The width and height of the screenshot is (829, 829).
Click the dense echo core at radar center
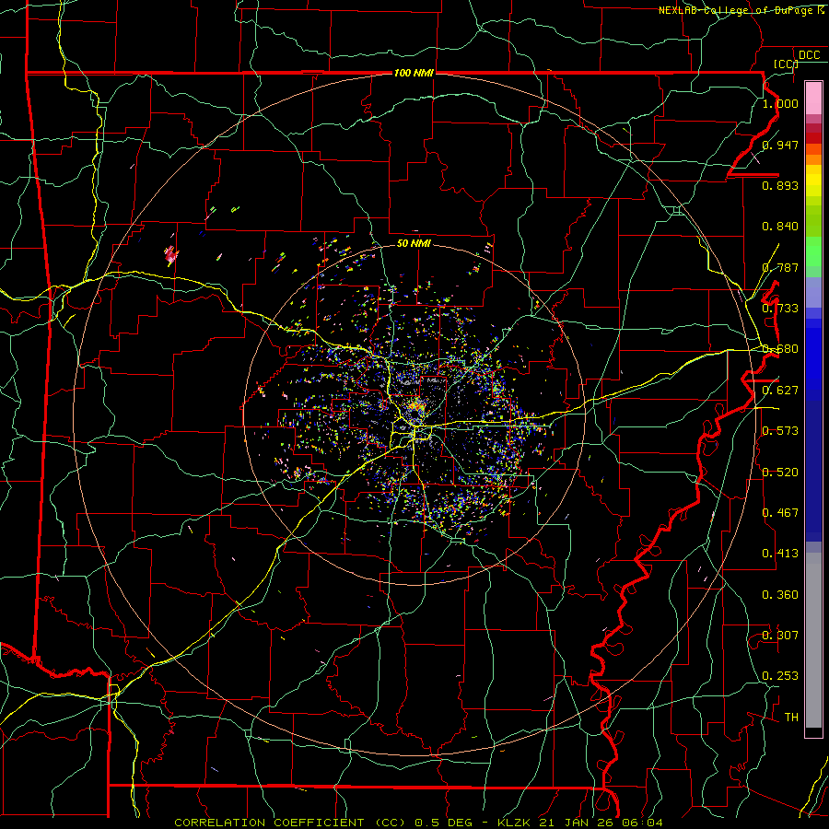tap(416, 408)
